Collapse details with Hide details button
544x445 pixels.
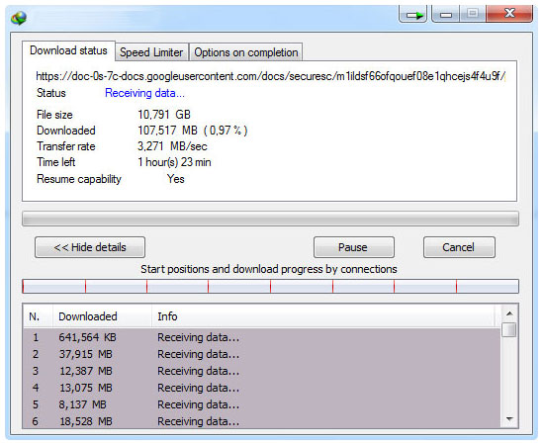click(90, 247)
